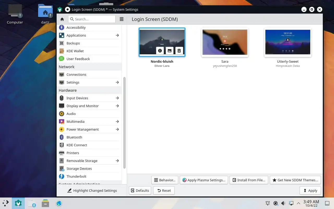Screen dimensions: 334x209
Task: Expand the Power Management arrow
Action: click(x=117, y=129)
